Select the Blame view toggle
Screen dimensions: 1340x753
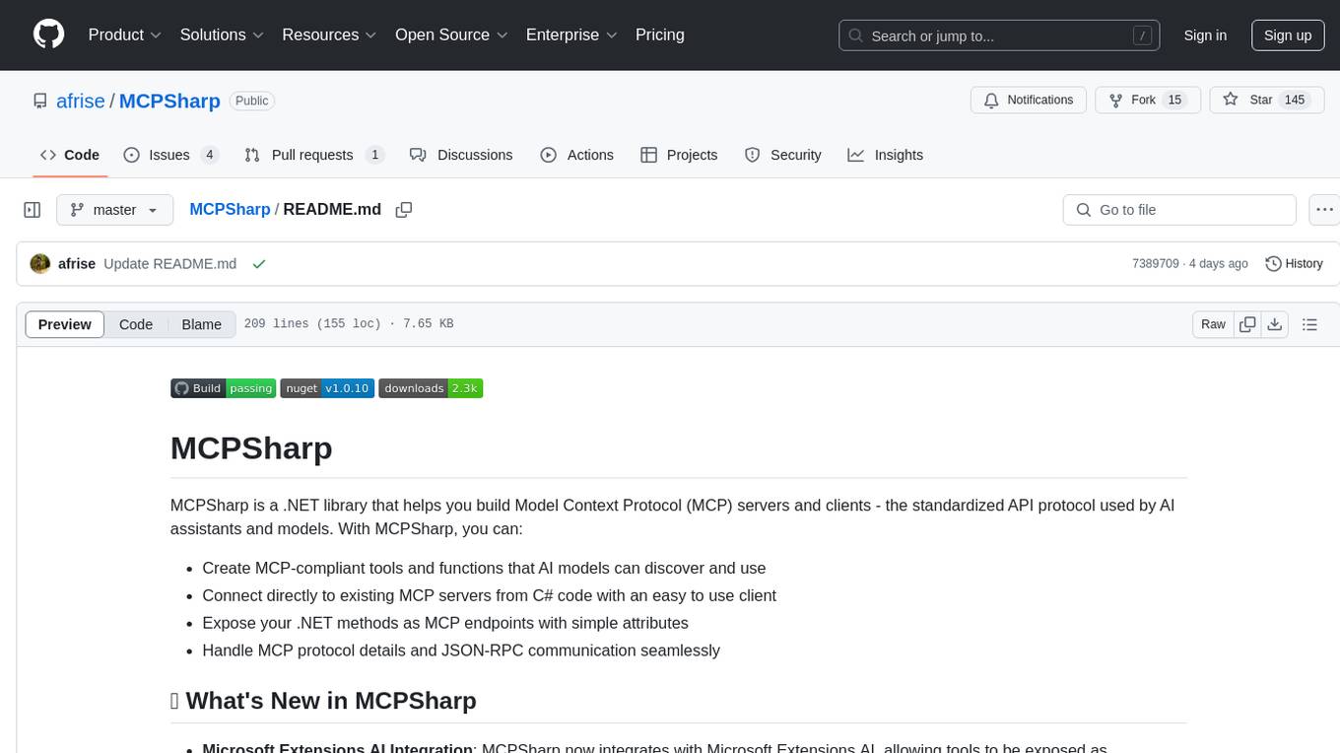pyautogui.click(x=201, y=324)
